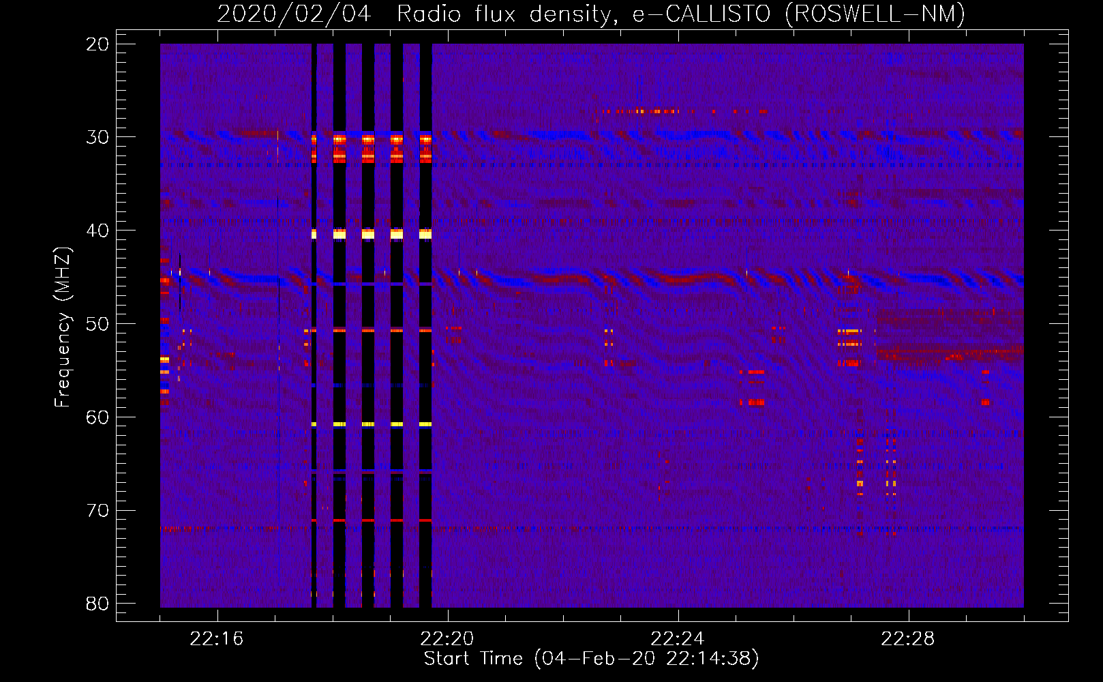Click the 22:28 time tick label

(x=908, y=639)
